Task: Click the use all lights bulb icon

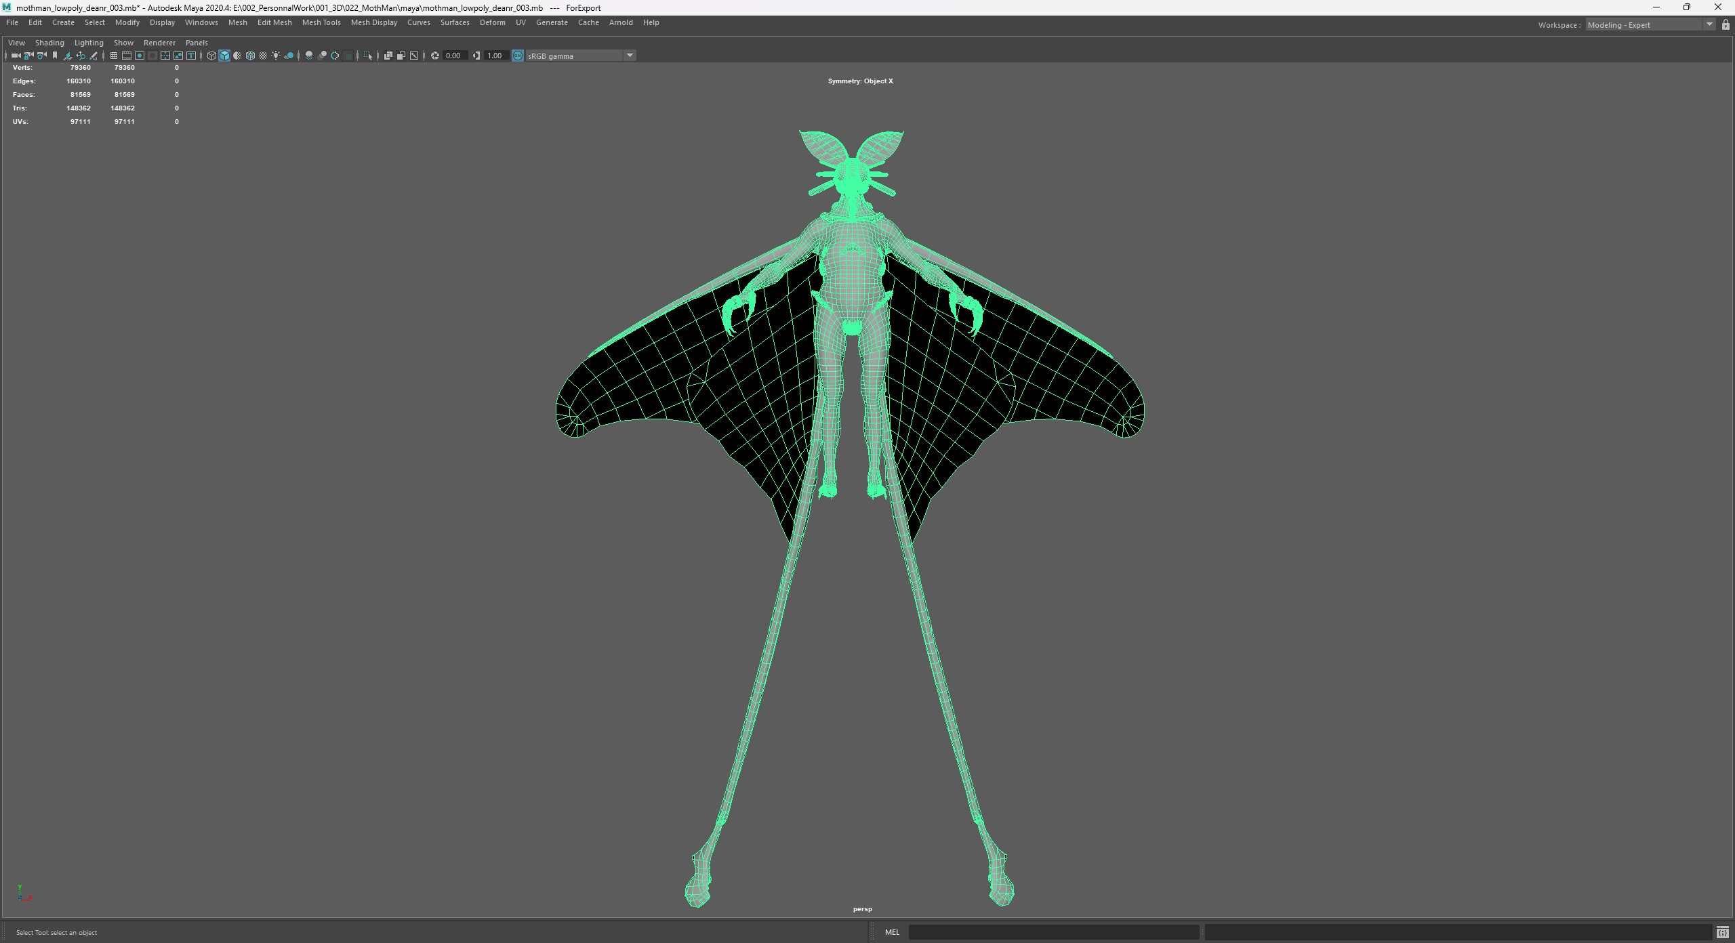Action: (276, 56)
